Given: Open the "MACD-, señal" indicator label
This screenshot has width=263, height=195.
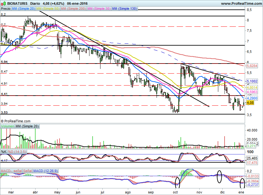Looking at the screenshot, I should [11, 171].
